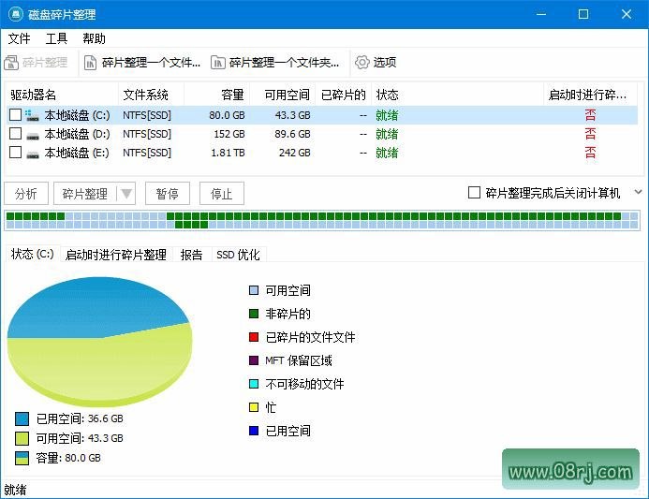Click the 选项 toolbar label
The width and height of the screenshot is (649, 499).
[x=385, y=62]
